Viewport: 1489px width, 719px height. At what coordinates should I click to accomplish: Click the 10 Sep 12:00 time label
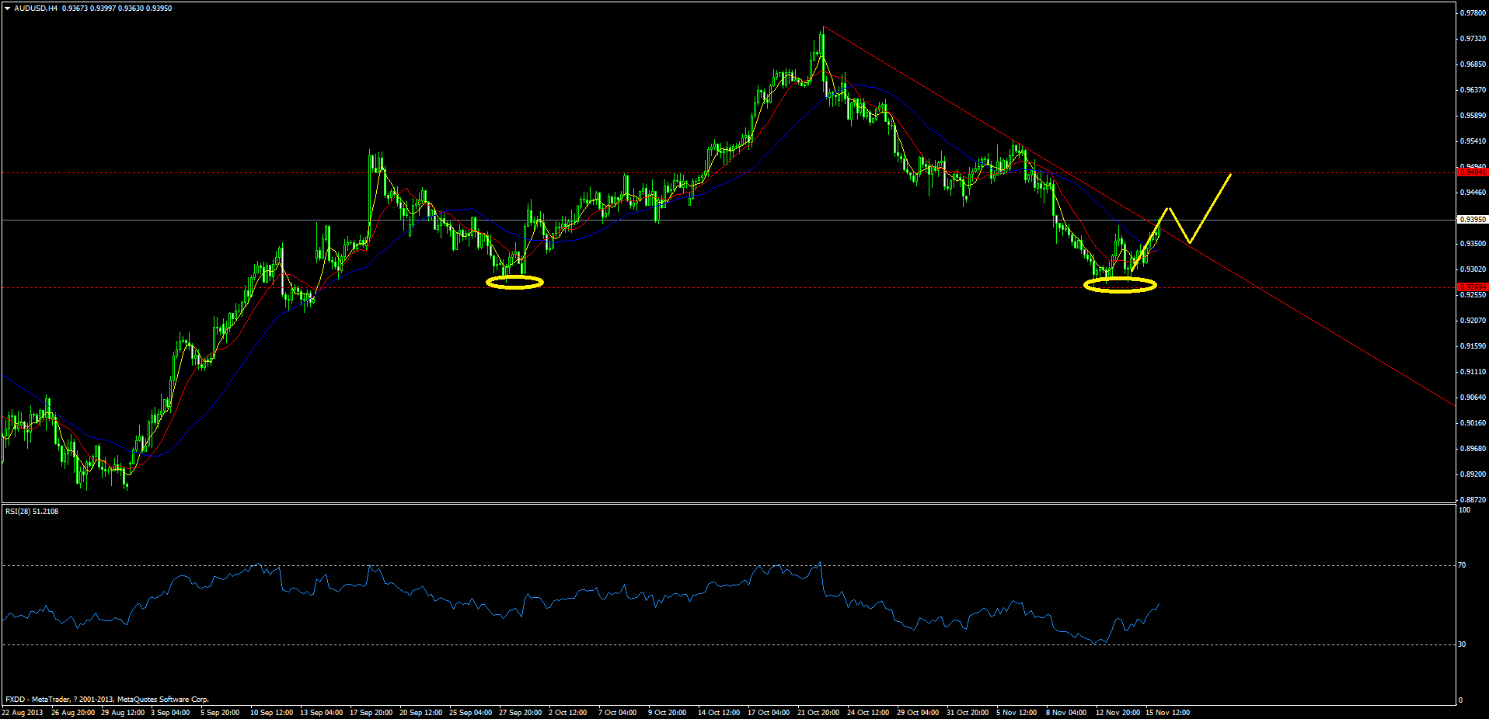(272, 713)
